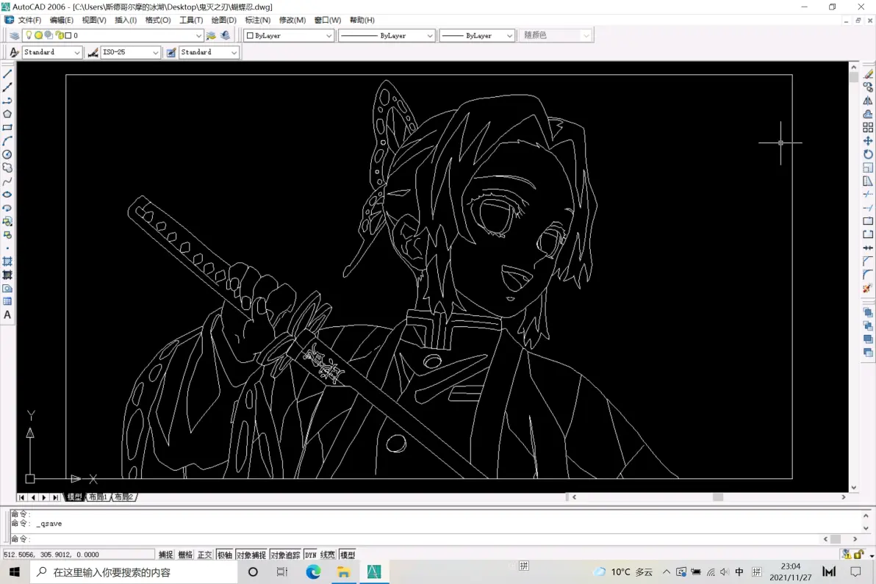The height and width of the screenshot is (584, 876).
Task: Select the Polyline tool
Action: tap(7, 101)
